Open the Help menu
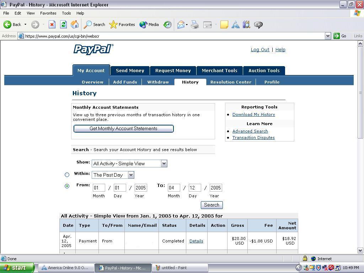The height and width of the screenshot is (273, 364). [80, 13]
